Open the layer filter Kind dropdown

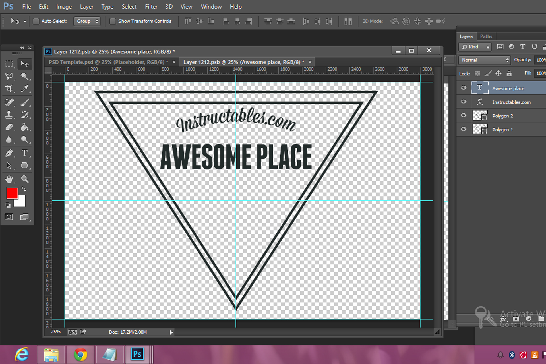(x=475, y=47)
